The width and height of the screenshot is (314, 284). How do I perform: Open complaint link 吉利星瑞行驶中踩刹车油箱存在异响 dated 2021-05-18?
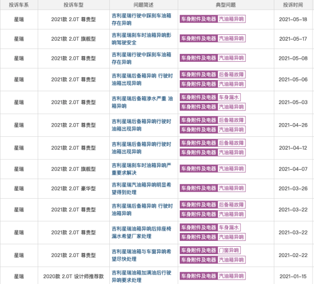(x=142, y=19)
